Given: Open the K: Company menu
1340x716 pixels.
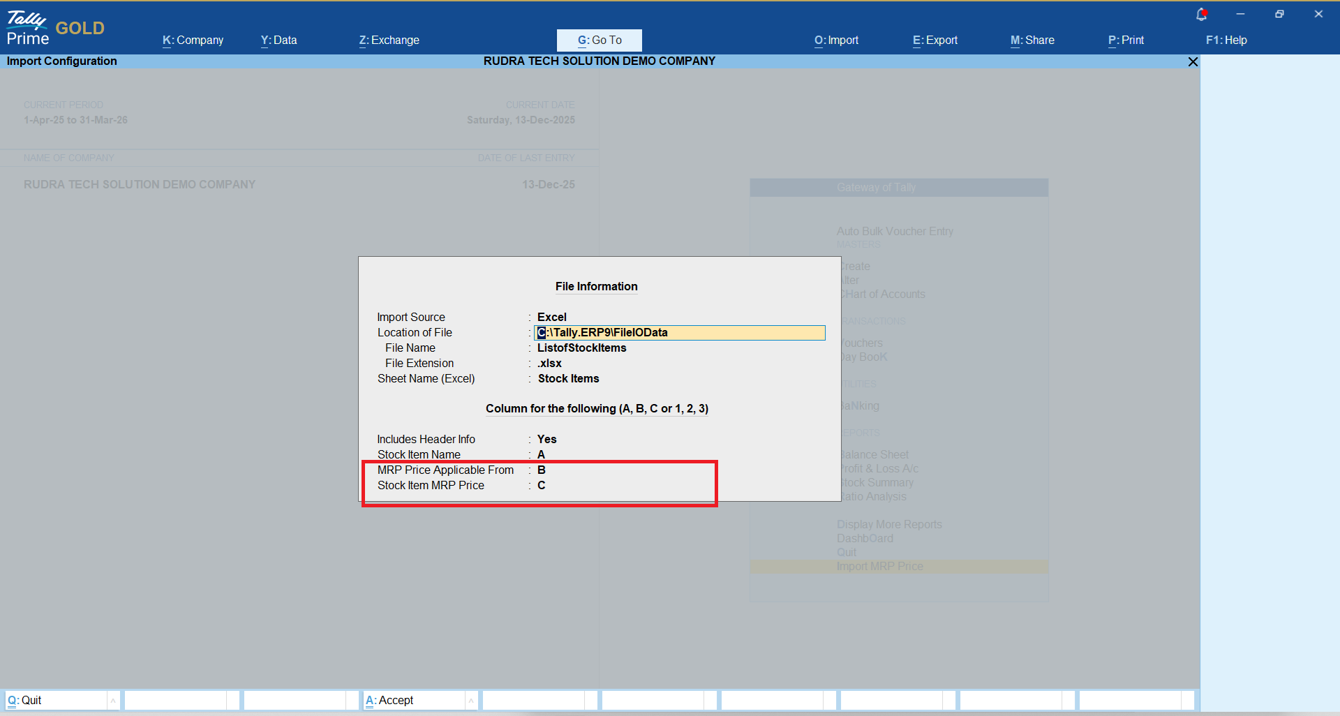Looking at the screenshot, I should click(x=193, y=40).
